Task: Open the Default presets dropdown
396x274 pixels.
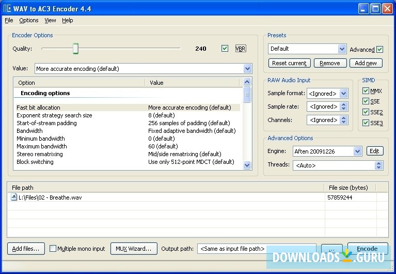Action: pos(342,49)
